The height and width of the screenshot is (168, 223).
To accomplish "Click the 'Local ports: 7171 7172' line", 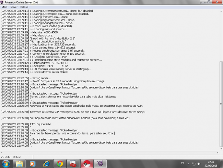I will 34,66.
